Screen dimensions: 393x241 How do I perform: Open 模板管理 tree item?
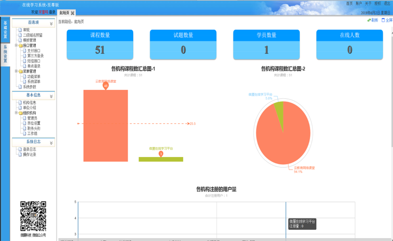[29, 40]
